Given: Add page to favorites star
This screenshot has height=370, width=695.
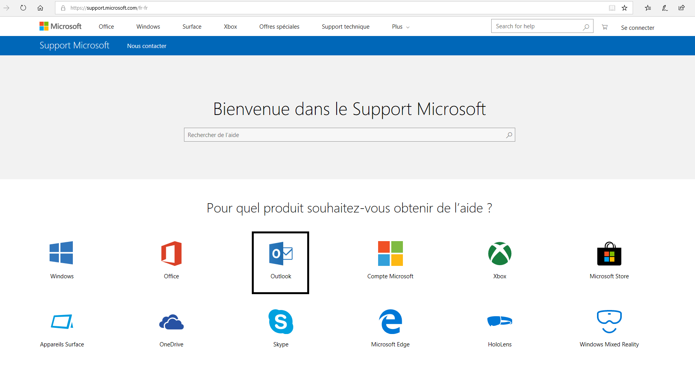Looking at the screenshot, I should coord(624,8).
